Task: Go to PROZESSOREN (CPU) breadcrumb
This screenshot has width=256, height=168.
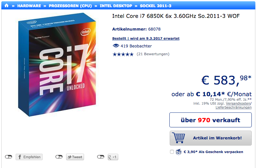Action: pos(71,6)
